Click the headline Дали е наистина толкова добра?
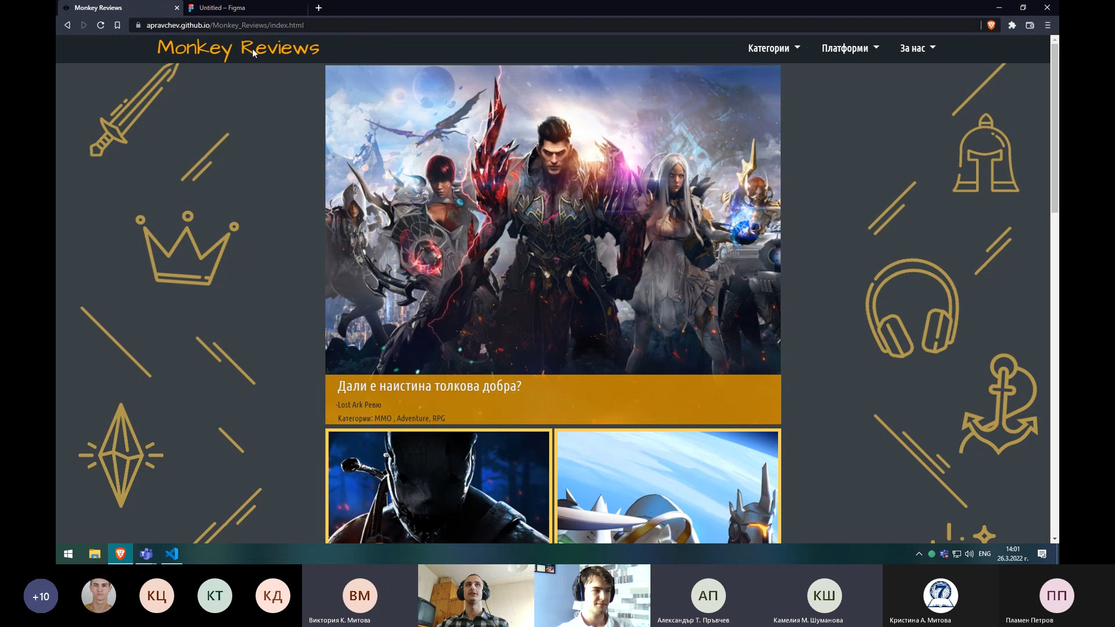The height and width of the screenshot is (627, 1115). 429,386
